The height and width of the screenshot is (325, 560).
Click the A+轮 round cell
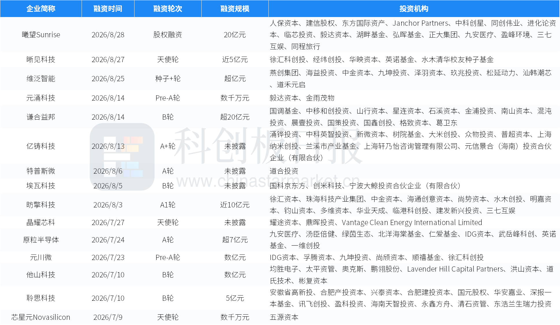[x=168, y=146]
